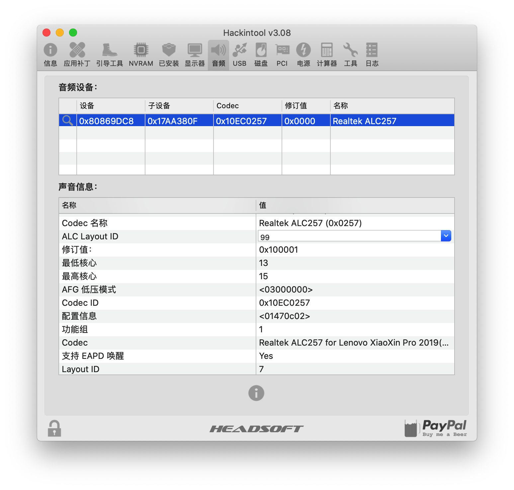The height and width of the screenshot is (490, 514).
Task: Open the 日志 log section
Action: [x=372, y=55]
